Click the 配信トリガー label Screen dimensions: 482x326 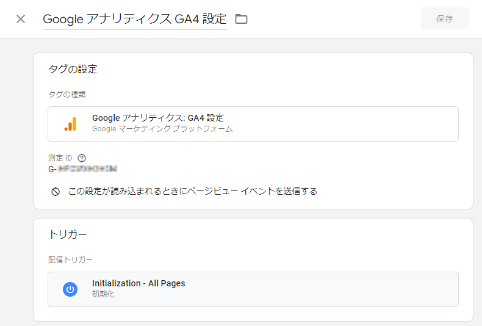point(70,260)
